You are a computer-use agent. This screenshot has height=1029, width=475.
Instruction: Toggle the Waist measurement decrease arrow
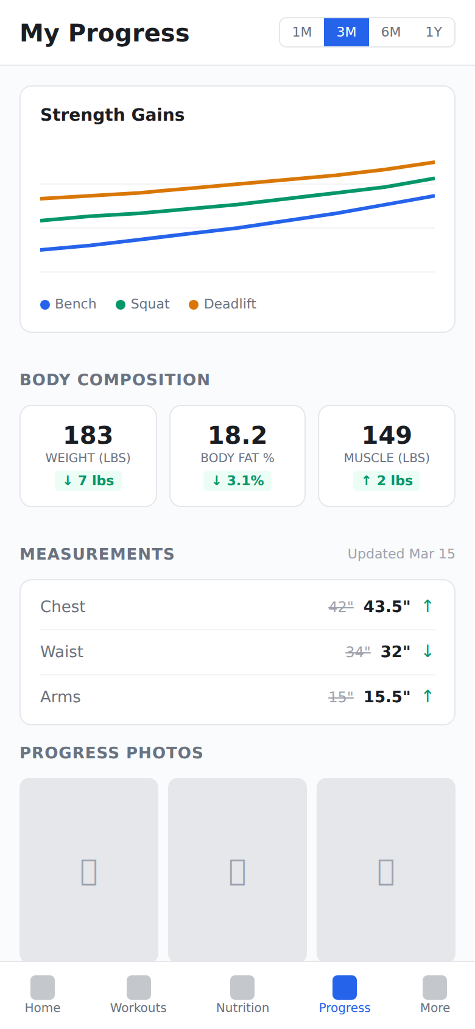427,651
